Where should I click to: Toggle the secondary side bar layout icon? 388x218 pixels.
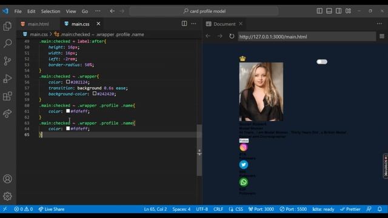[x=338, y=11]
